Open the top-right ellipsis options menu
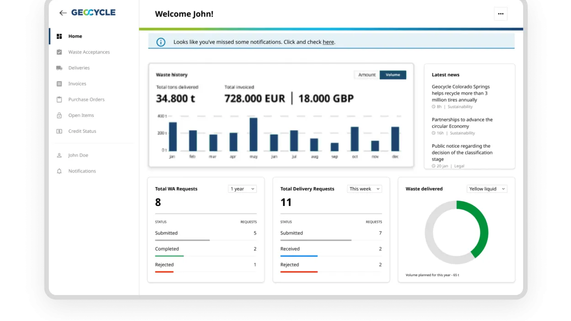571x321 pixels. [501, 14]
